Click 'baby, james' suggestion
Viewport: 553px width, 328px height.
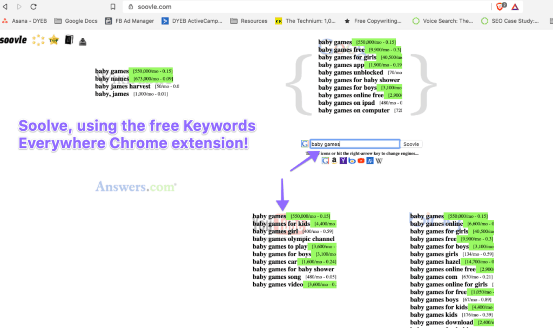[x=112, y=93]
